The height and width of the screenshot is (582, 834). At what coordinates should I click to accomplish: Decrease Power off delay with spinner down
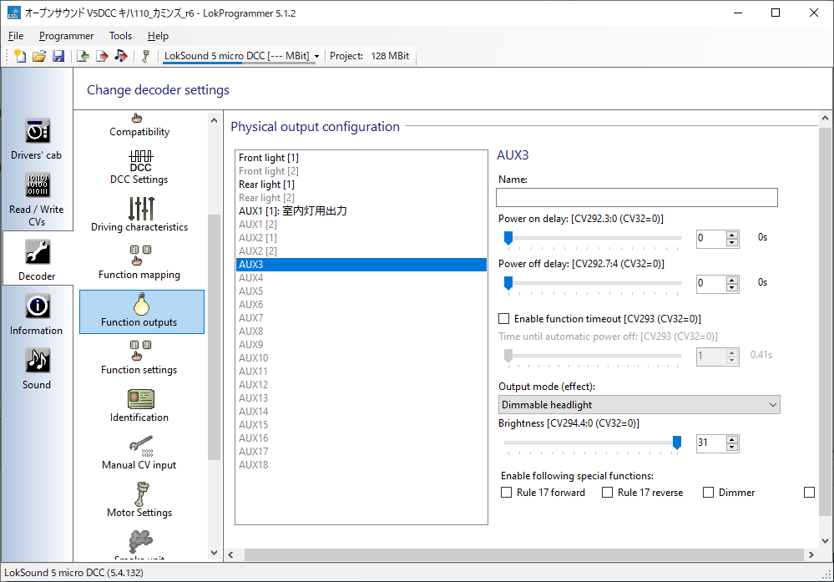(732, 288)
